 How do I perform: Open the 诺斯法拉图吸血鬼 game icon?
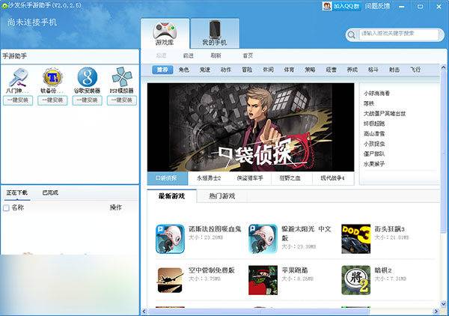point(170,239)
